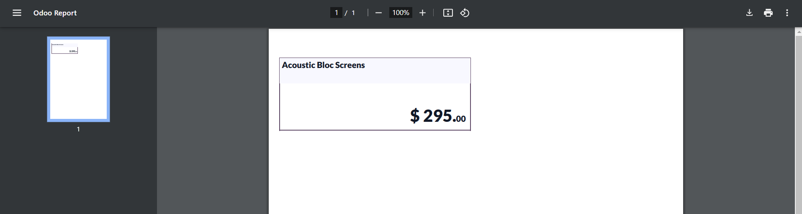The width and height of the screenshot is (802, 214).
Task: Click the zoom in plus button
Action: tap(422, 13)
